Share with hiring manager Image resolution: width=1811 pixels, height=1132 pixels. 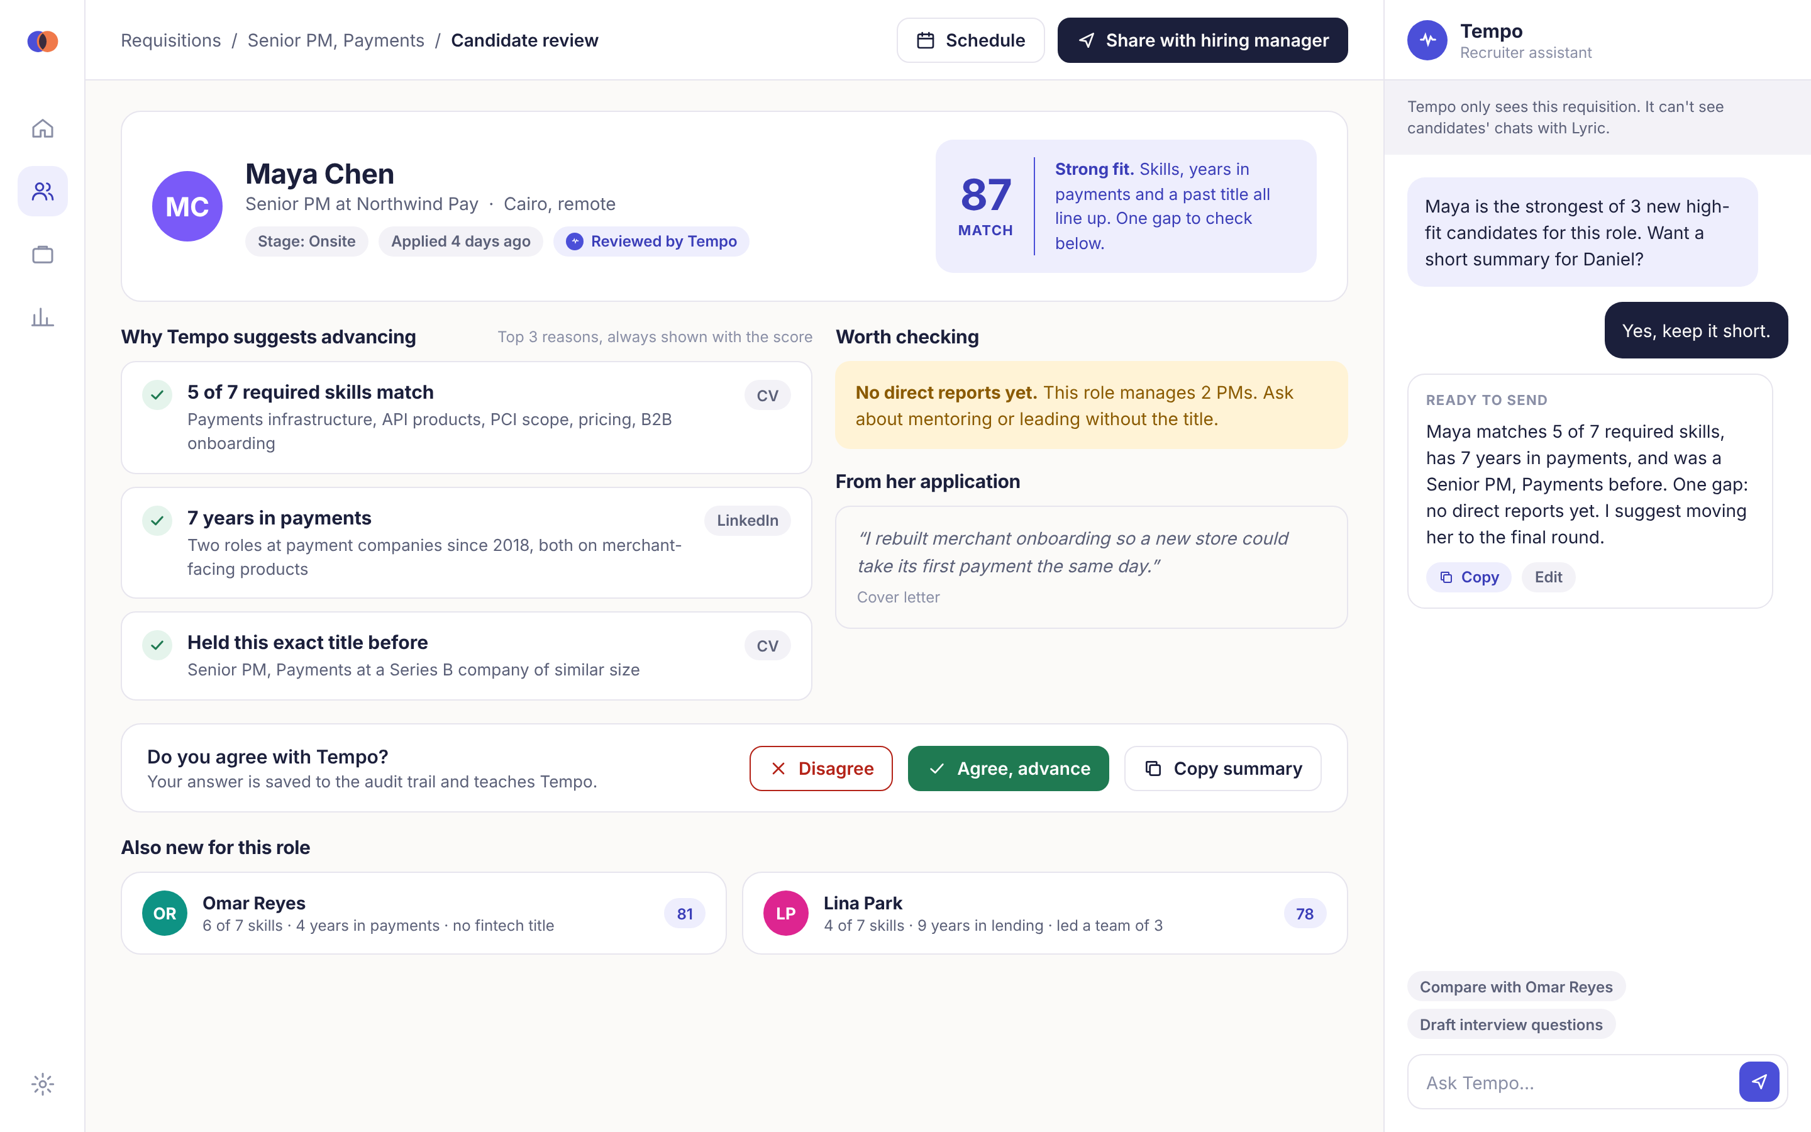click(x=1202, y=40)
